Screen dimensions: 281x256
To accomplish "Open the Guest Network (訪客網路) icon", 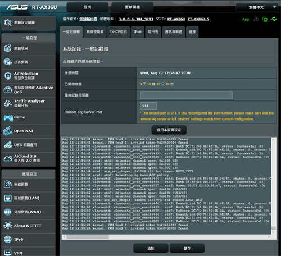I will pyautogui.click(x=8, y=62).
